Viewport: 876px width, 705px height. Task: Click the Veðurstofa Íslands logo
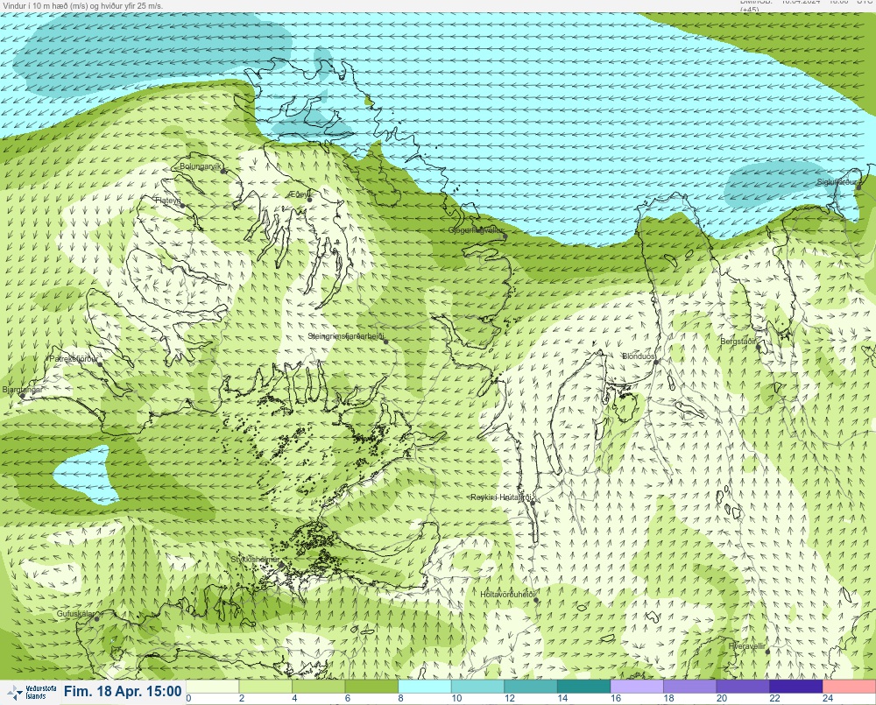(32, 692)
